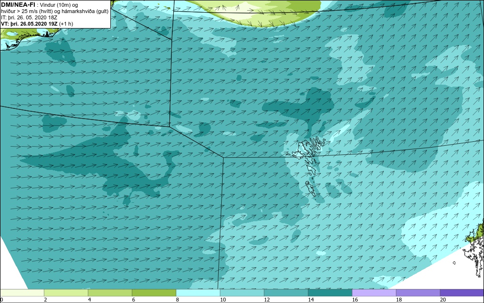Click the legend scale label "14"

click(311, 300)
